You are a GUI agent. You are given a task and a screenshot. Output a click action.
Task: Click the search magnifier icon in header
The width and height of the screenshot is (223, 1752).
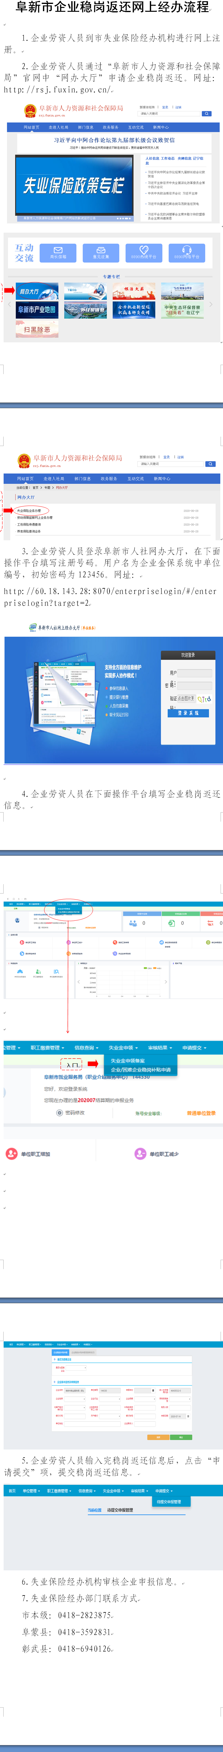click(206, 114)
